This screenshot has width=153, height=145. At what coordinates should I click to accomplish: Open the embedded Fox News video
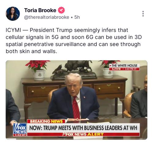coord(76,100)
